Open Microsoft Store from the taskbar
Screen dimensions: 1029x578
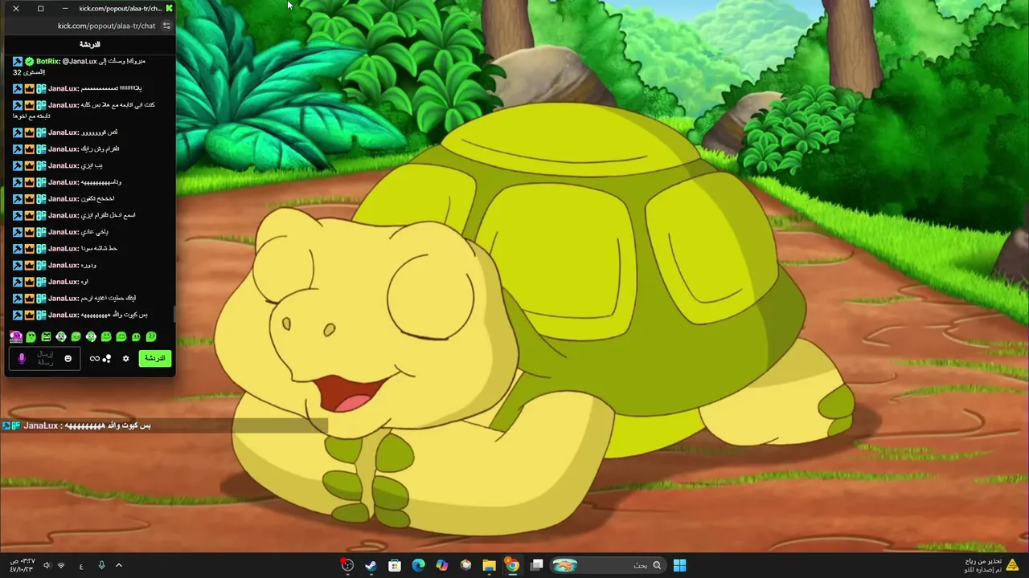click(x=395, y=565)
